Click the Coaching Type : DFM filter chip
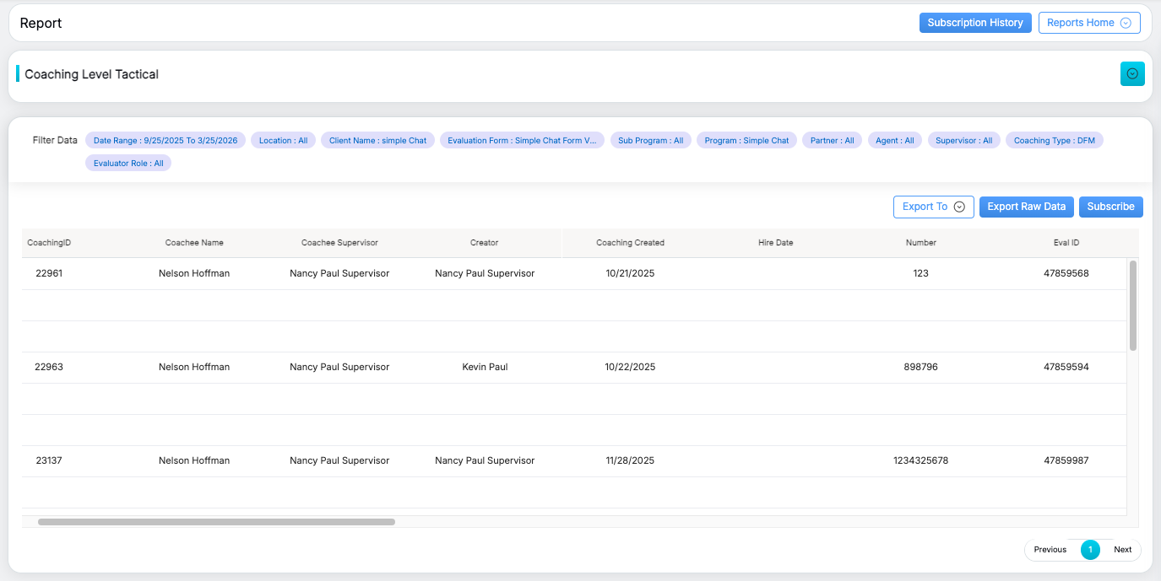This screenshot has width=1161, height=581. tap(1054, 141)
